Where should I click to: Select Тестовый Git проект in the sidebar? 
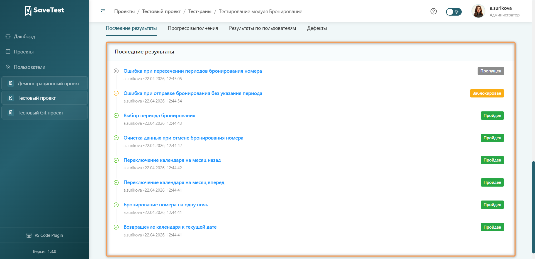(45, 113)
